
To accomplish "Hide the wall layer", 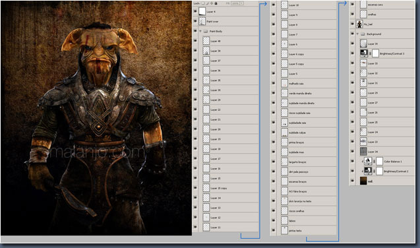I will [x=353, y=181].
